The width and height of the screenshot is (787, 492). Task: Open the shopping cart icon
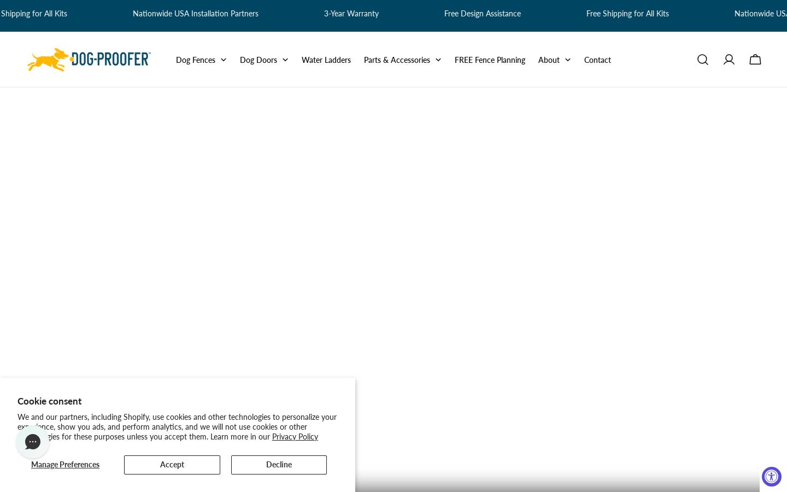(755, 60)
